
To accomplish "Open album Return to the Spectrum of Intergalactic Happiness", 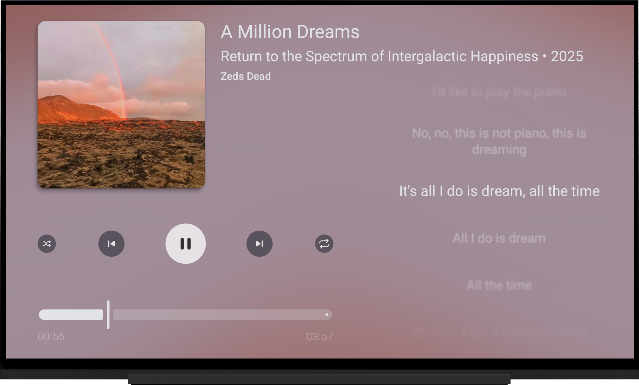I will click(x=379, y=56).
